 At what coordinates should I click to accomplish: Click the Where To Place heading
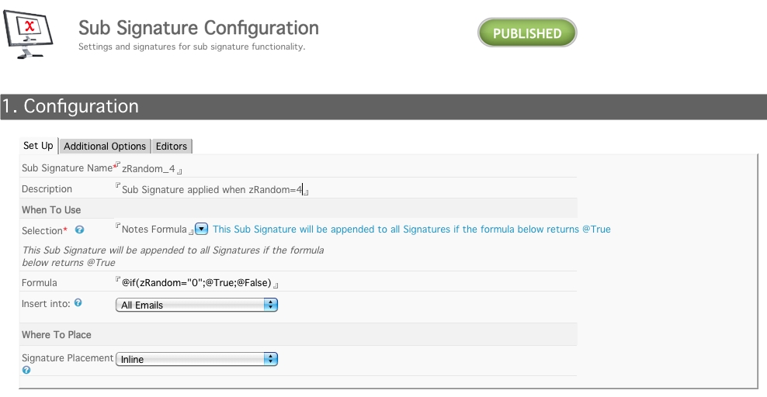(x=56, y=334)
